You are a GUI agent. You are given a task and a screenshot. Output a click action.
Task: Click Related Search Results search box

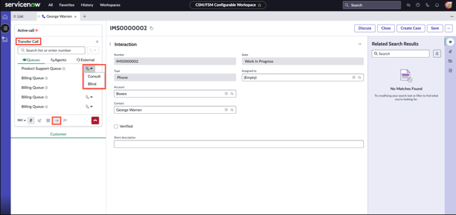(401, 54)
